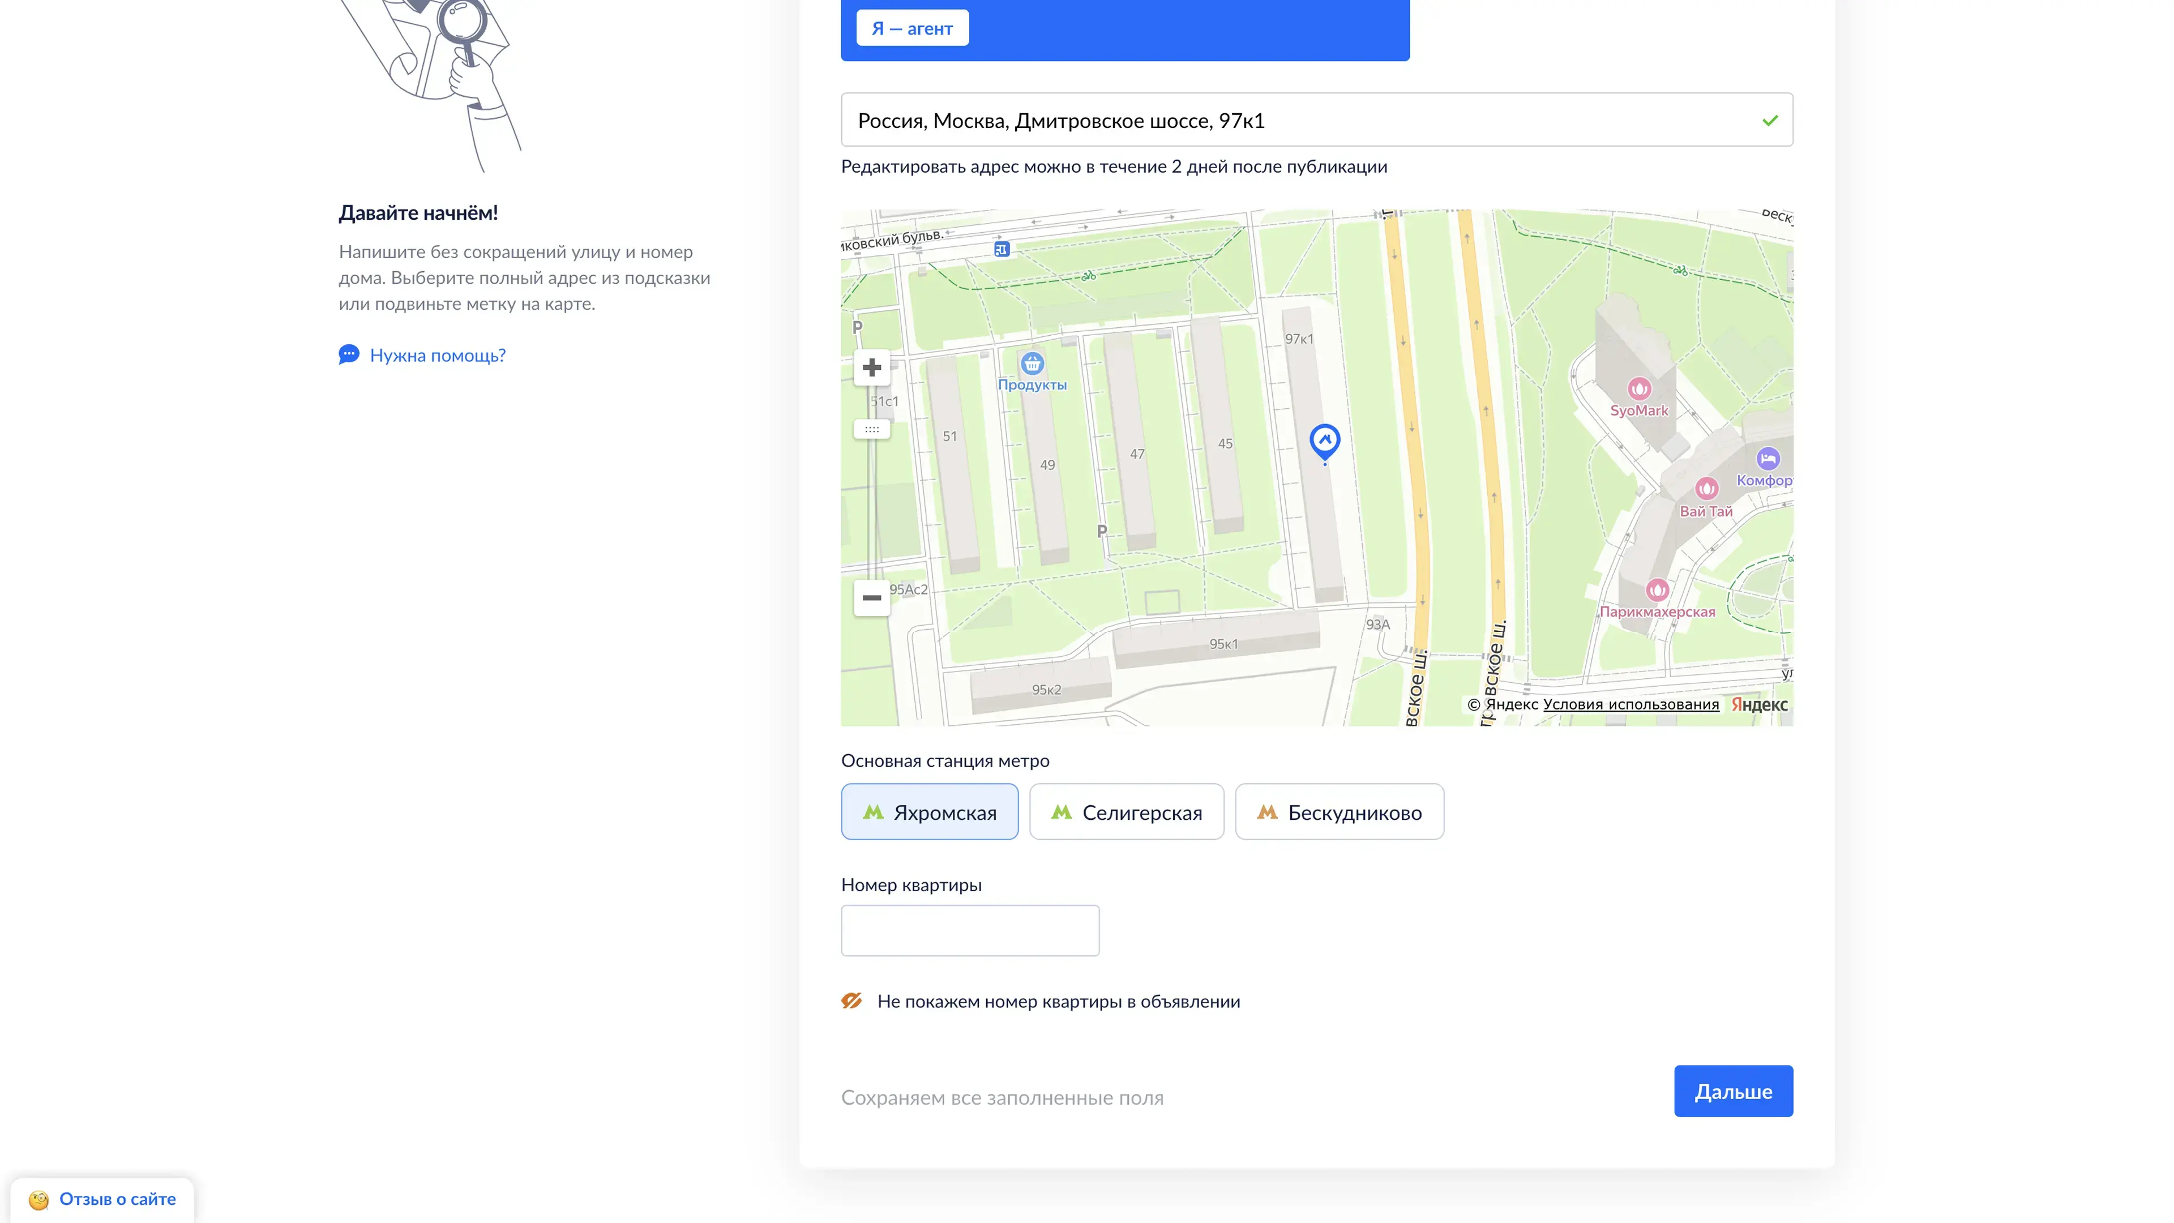Click the Вай Тай pink marker icon

coord(1706,489)
